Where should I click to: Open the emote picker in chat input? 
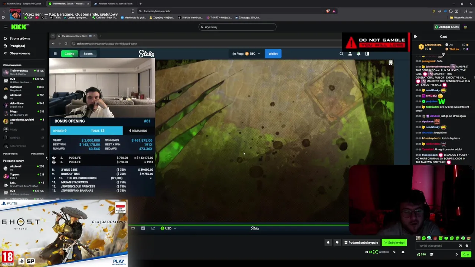click(467, 245)
